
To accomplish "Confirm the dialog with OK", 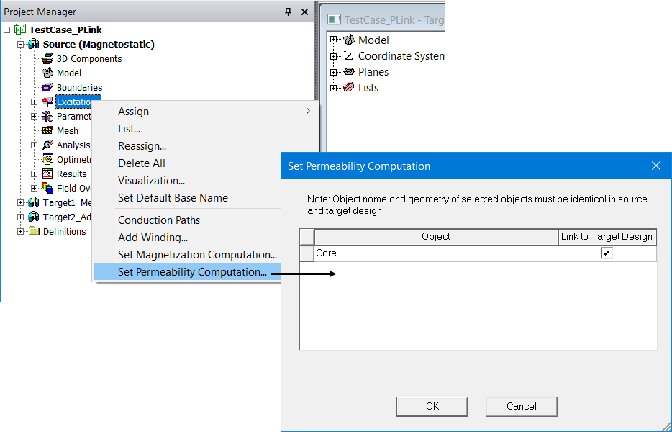I will [x=432, y=406].
